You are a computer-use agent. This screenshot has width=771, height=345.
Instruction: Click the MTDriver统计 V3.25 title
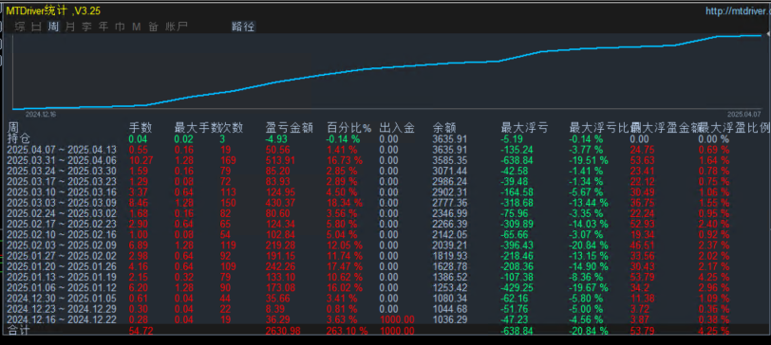pos(53,10)
